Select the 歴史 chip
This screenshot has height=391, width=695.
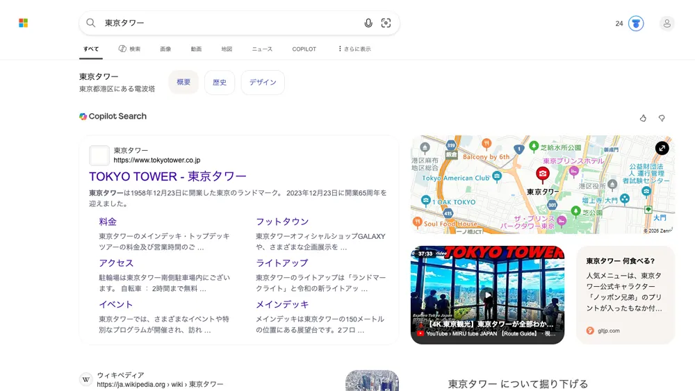(x=220, y=83)
